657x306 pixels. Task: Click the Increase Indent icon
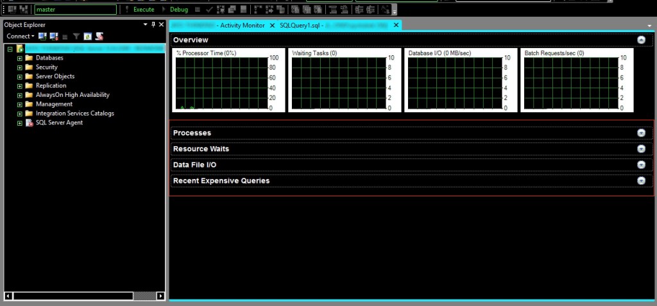[x=370, y=9]
